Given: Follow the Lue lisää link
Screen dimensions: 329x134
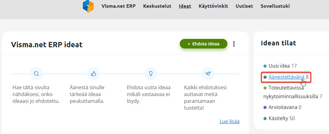Looking at the screenshot, I should coord(229,121).
